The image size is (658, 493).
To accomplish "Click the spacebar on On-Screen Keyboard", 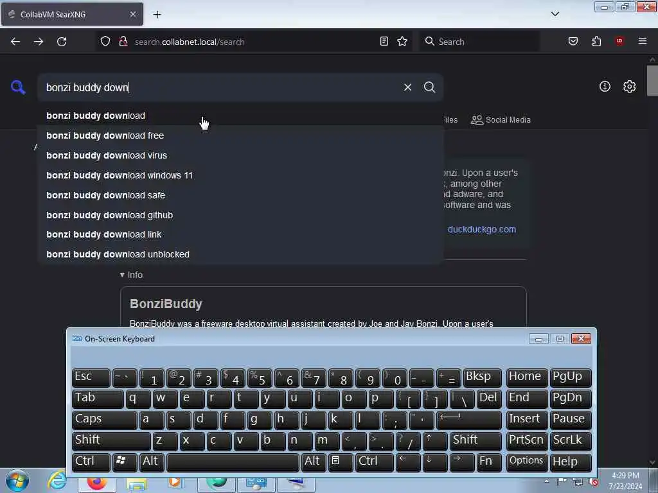I will point(233,462).
